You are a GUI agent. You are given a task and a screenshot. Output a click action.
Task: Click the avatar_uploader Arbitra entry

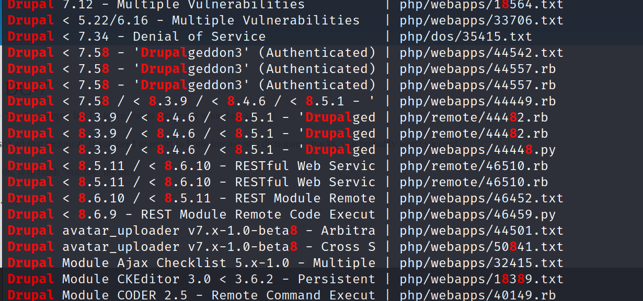pyautogui.click(x=192, y=231)
